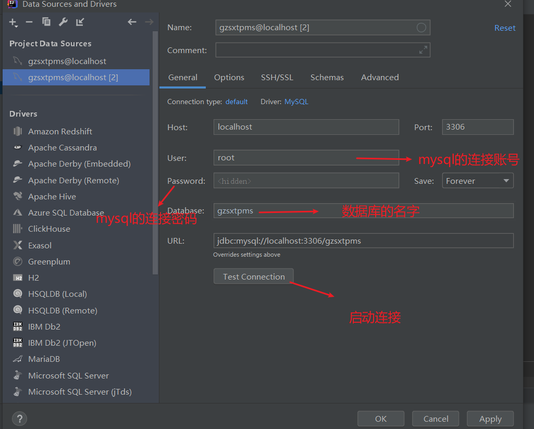This screenshot has height=429, width=534.
Task: Click the color circle in Name field
Action: (421, 28)
